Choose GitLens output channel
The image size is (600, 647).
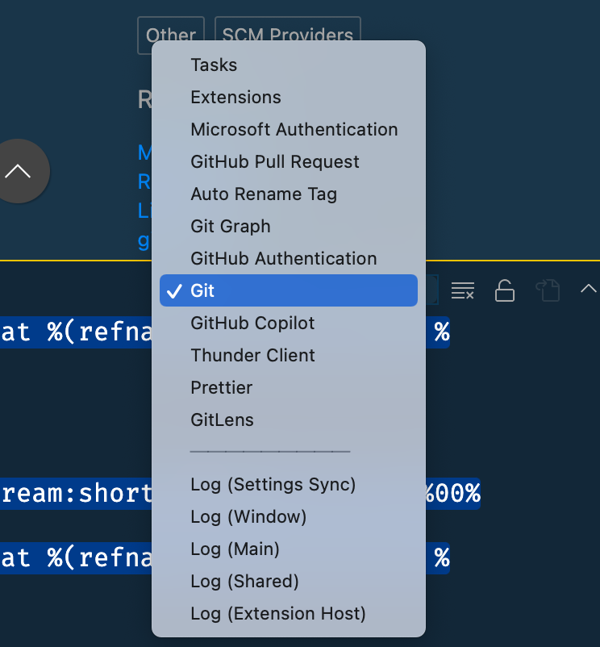click(288, 420)
